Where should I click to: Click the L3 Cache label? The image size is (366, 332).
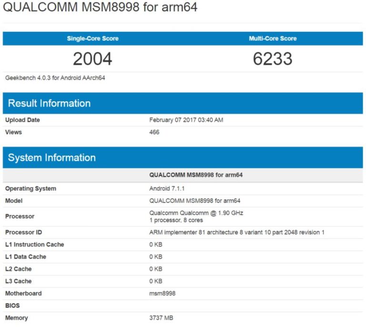[19, 281]
